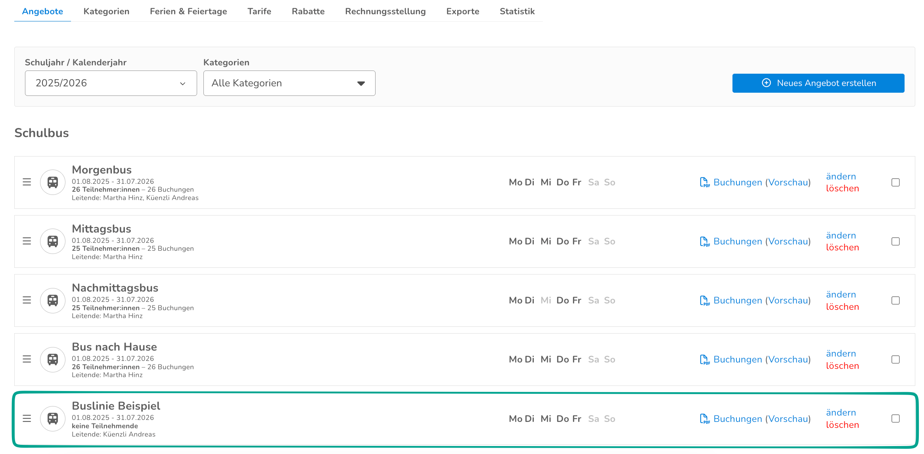Viewport: 924px width, 454px height.
Task: Click the Nachmittagsbus drag handle icon
Action: tap(27, 300)
